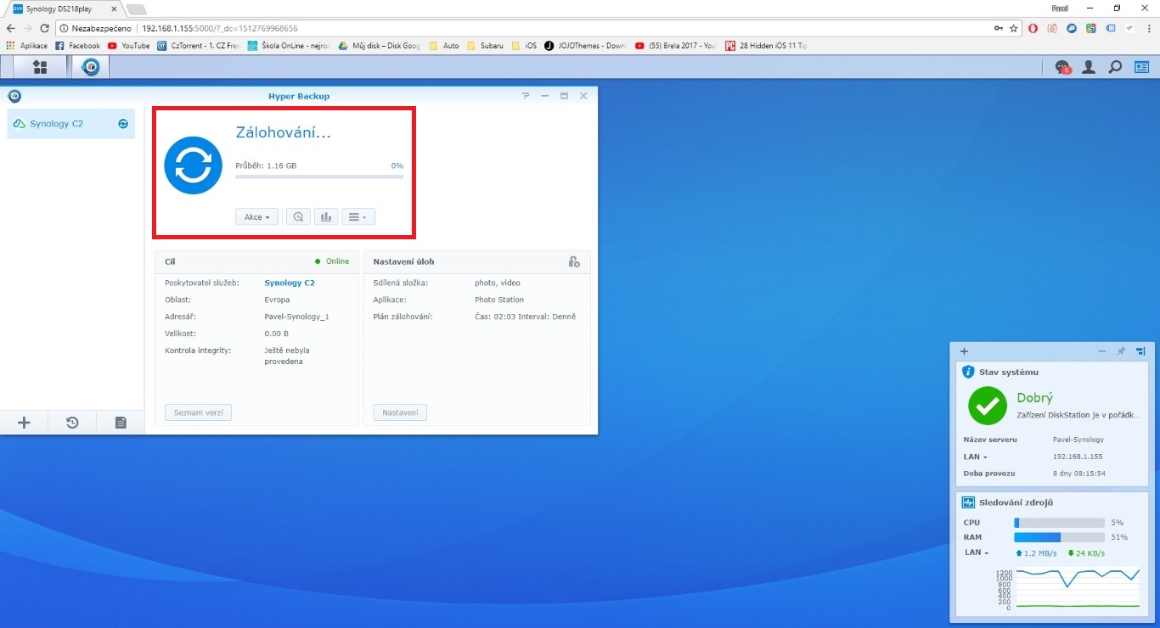The width and height of the screenshot is (1160, 628).
Task: Click the saved password key icon
Action: click(998, 28)
